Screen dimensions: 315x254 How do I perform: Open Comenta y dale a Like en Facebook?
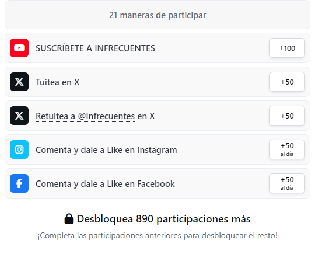[157, 183]
